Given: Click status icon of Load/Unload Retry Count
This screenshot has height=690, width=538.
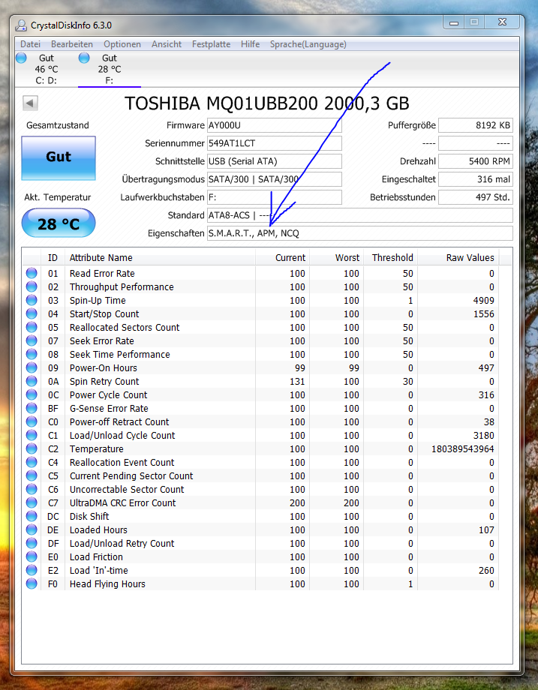Looking at the screenshot, I should [x=32, y=543].
